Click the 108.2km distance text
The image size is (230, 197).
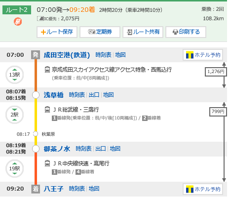(x=213, y=18)
